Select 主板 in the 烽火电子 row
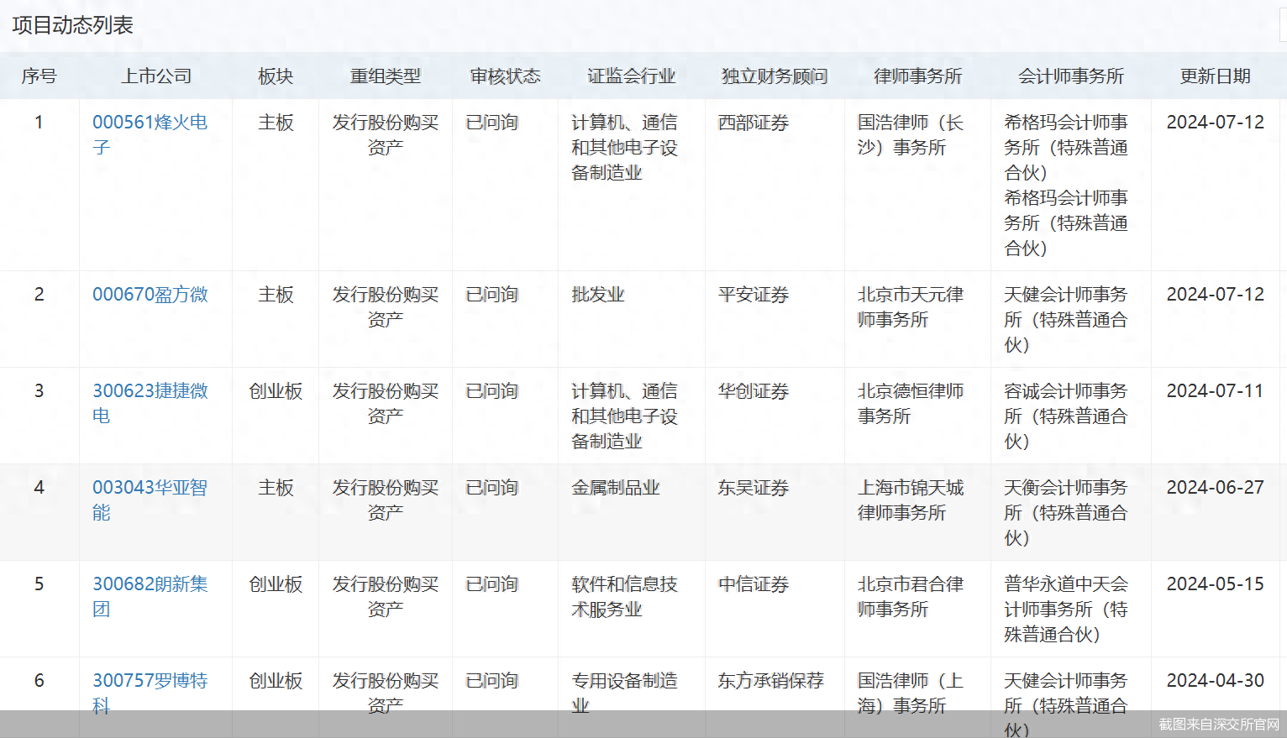This screenshot has width=1287, height=738. tap(276, 123)
